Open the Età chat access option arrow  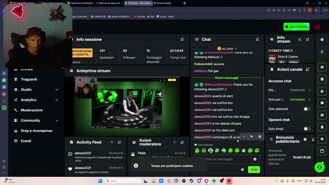(x=310, y=90)
